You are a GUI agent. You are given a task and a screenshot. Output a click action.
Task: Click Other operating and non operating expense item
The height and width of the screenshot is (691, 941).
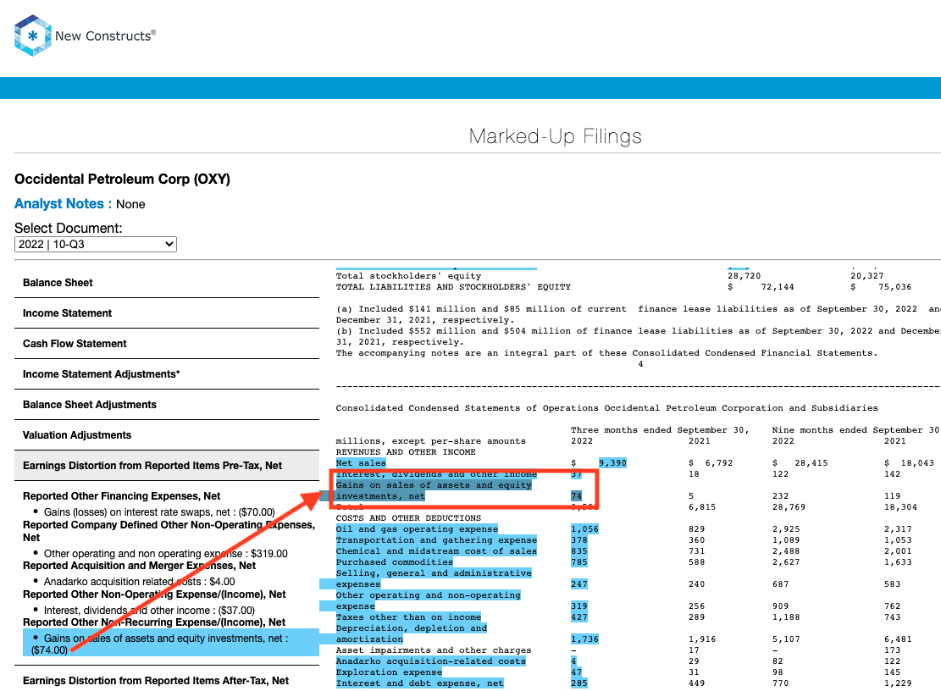(x=166, y=554)
